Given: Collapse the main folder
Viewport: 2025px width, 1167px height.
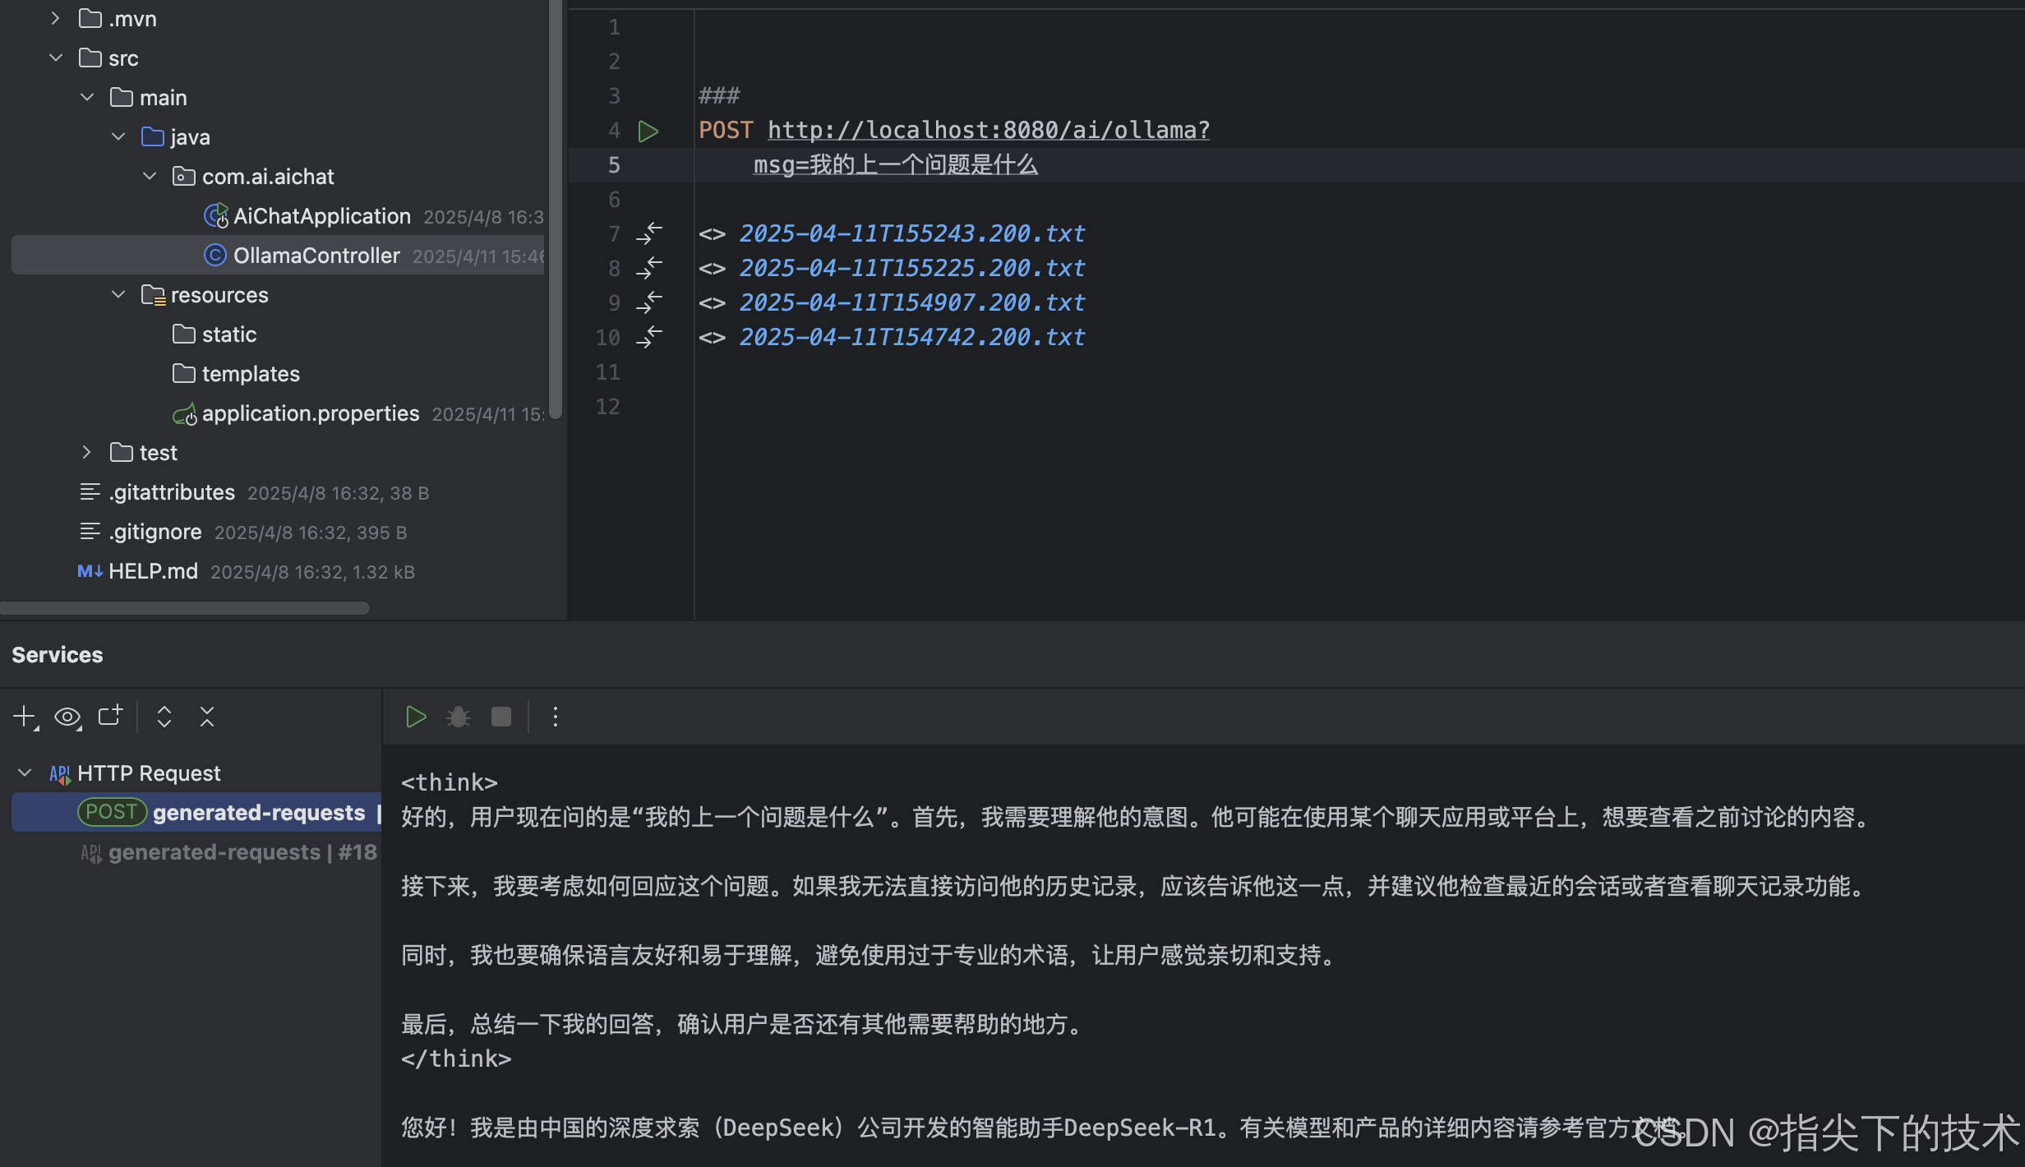Looking at the screenshot, I should pyautogui.click(x=87, y=97).
